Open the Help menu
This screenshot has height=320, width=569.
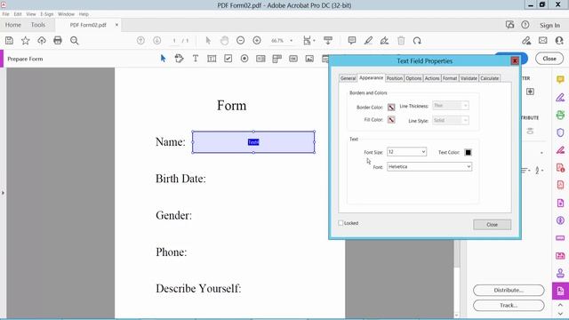84,14
